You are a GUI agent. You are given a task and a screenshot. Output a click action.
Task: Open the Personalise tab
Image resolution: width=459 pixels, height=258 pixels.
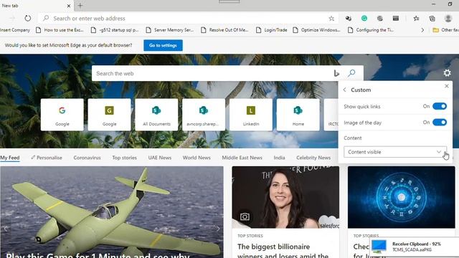47,158
